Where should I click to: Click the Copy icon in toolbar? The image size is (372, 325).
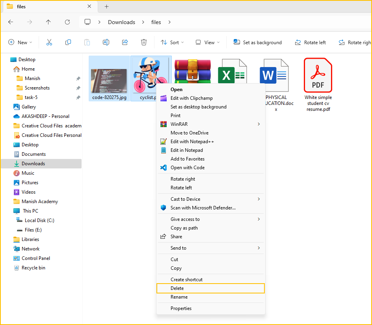click(x=68, y=43)
